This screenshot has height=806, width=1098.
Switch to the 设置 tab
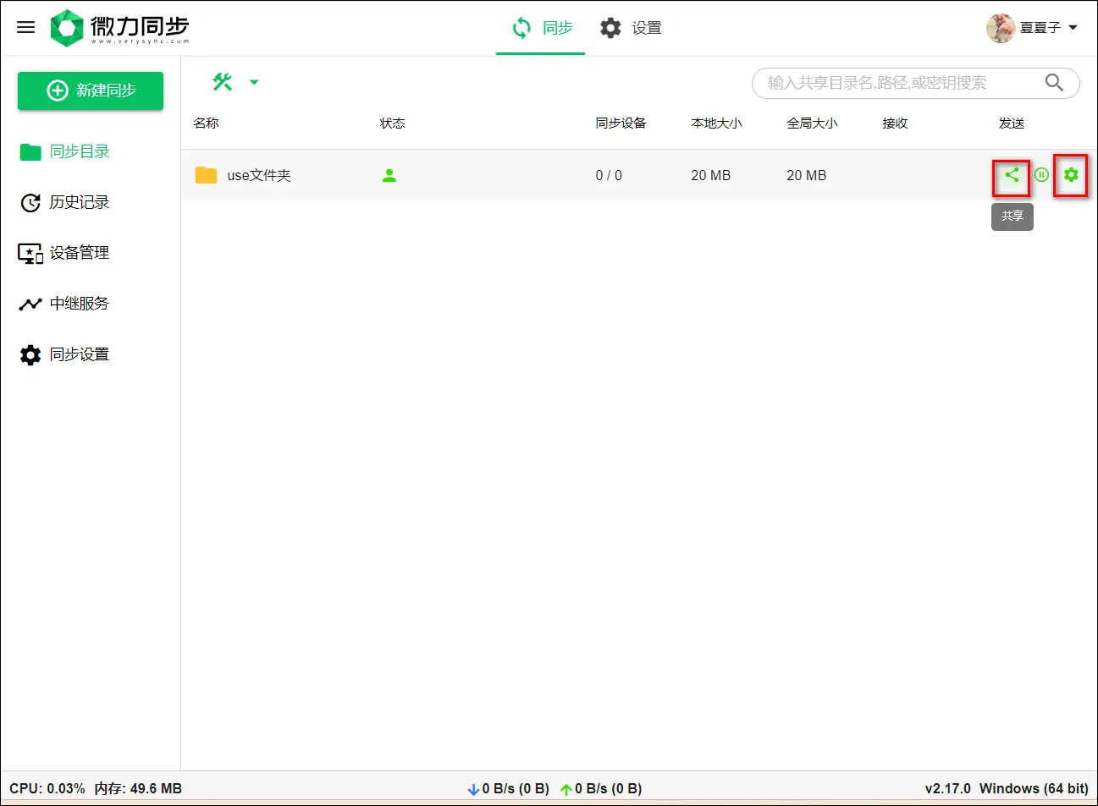pos(631,28)
